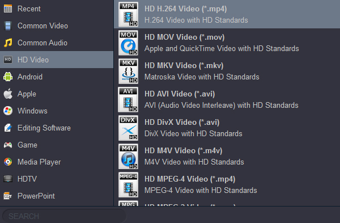Click the Windows logo icon

point(8,111)
